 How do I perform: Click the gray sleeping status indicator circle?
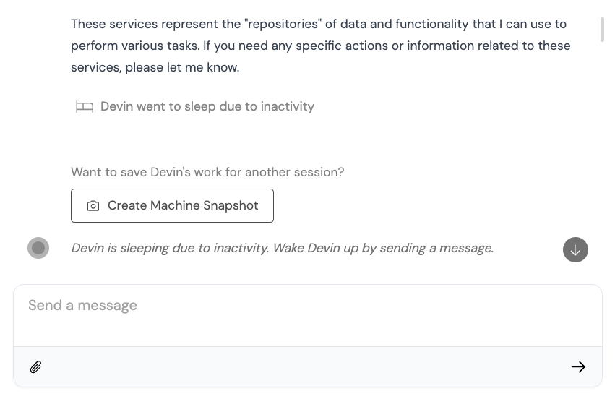coord(38,248)
